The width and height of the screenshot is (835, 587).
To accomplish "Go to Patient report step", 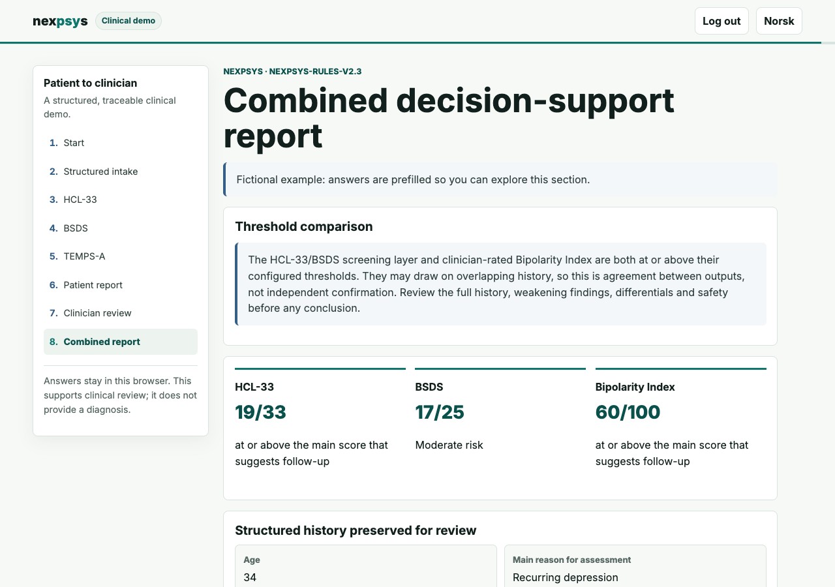I will [121, 285].
